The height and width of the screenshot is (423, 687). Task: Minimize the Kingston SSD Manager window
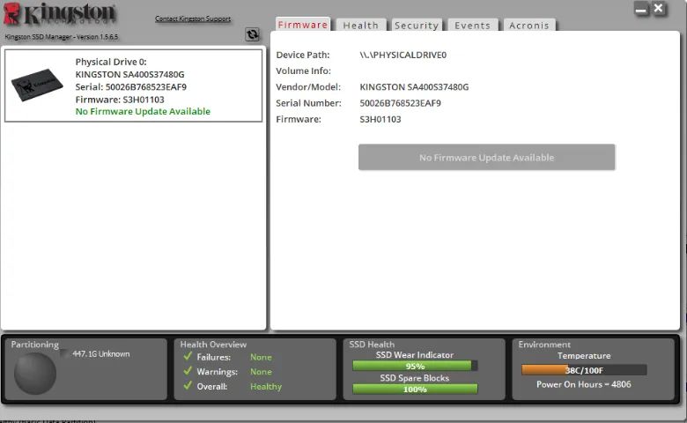pyautogui.click(x=641, y=9)
